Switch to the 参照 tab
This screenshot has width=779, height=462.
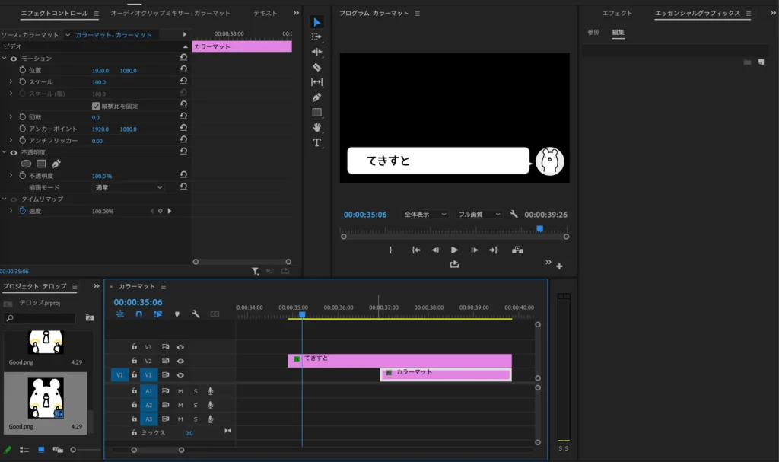(593, 33)
